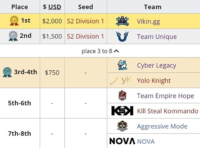Image resolution: width=200 pixels, height=148 pixels.
Task: Click the Yolo Knight yK logo
Action: click(121, 80)
